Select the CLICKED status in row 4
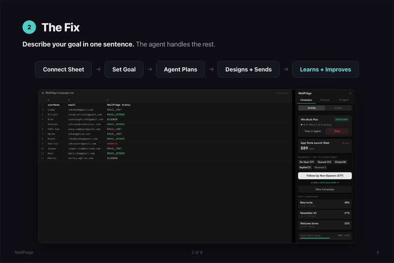 pos(112,119)
